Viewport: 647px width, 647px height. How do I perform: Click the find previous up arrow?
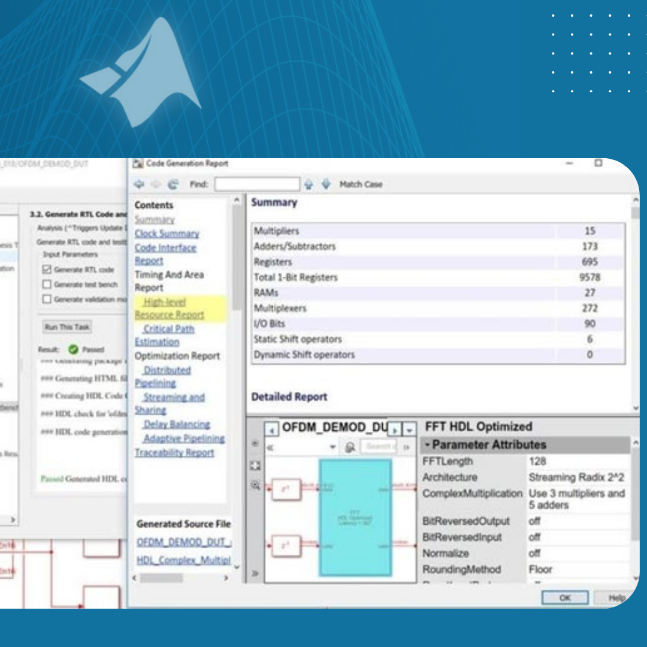[x=309, y=185]
